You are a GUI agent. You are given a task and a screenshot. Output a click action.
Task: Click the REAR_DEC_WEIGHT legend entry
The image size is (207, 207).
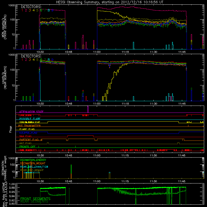pos(32,170)
